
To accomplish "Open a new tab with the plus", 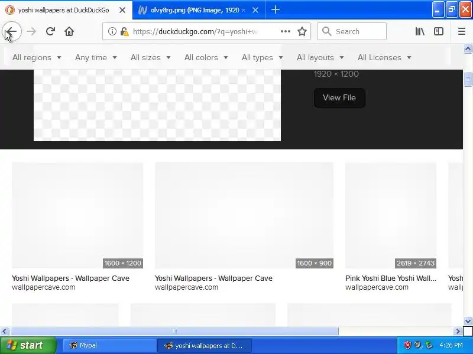I will tap(275, 10).
